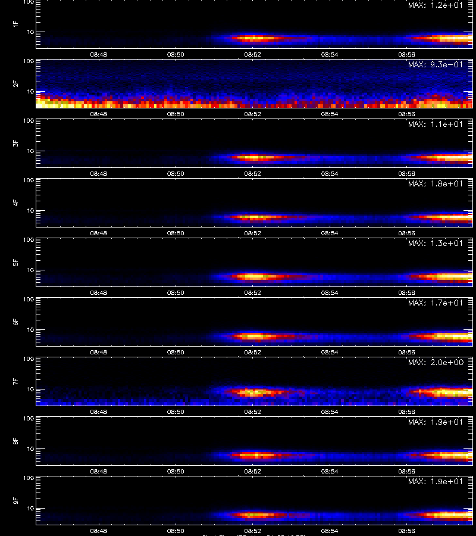The width and height of the screenshot is (476, 536).
Task: Click the 3F panel axis label
Action: click(15, 143)
